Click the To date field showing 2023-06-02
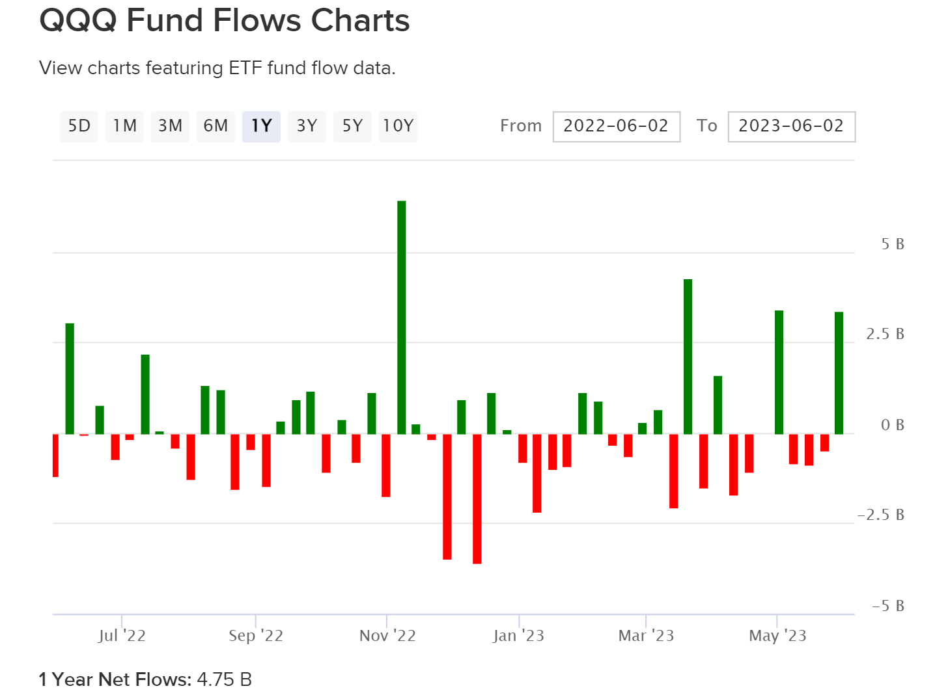948x695 pixels. 791,126
